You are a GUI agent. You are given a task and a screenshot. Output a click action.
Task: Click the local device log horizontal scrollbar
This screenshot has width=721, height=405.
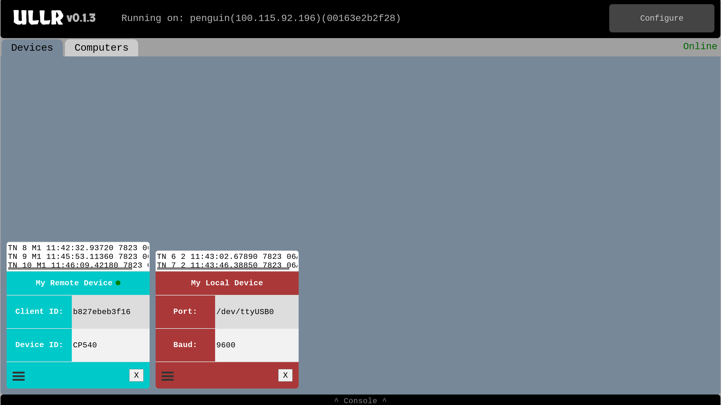tap(223, 268)
